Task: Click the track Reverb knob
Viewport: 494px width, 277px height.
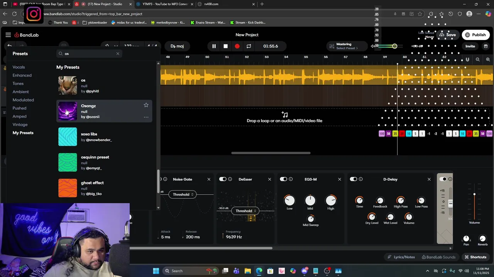Action: click(x=482, y=239)
